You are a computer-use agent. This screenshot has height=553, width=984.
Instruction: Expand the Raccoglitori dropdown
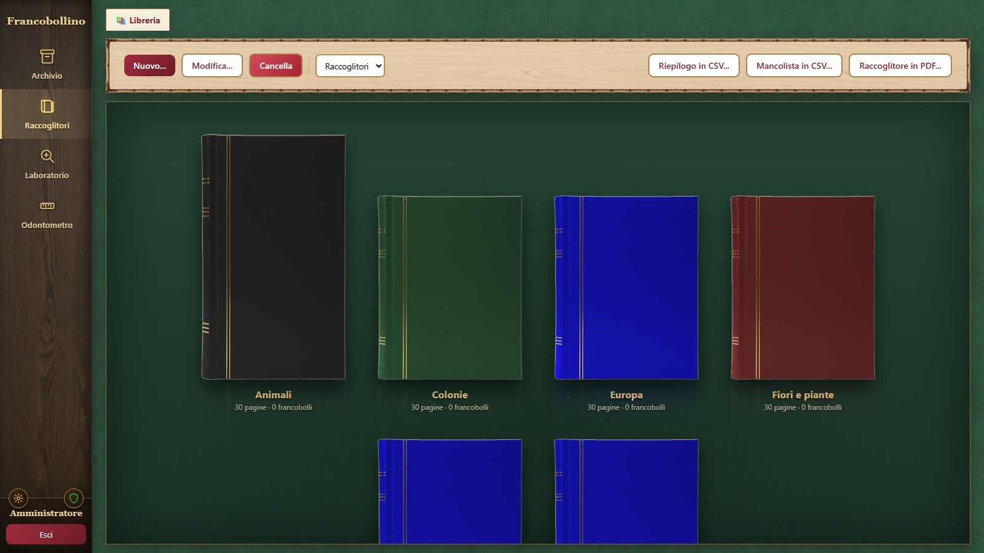click(x=350, y=66)
